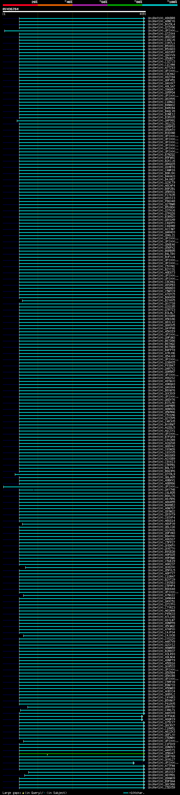Image resolution: width=180 pixels, height=795 pixels.
Task: Select the UniRef100_O61231 label
Action: pyautogui.click(x=161, y=124)
